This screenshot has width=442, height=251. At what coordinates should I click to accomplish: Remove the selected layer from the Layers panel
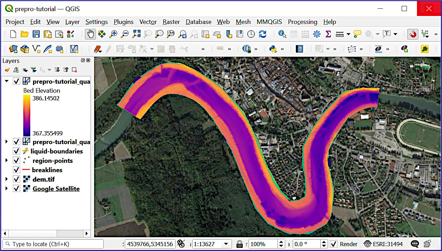[x=74, y=69]
